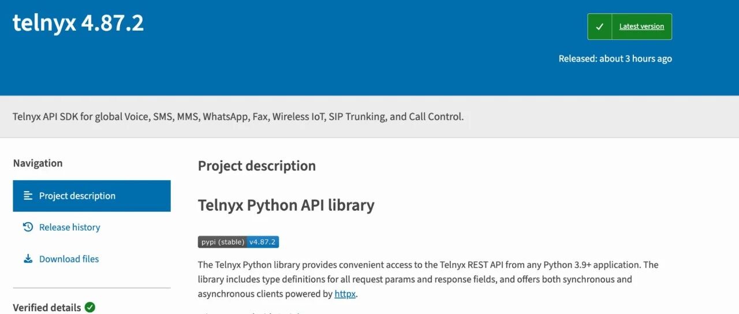
Task: Click the white checkmark icon beside Latest version
Action: click(x=600, y=27)
